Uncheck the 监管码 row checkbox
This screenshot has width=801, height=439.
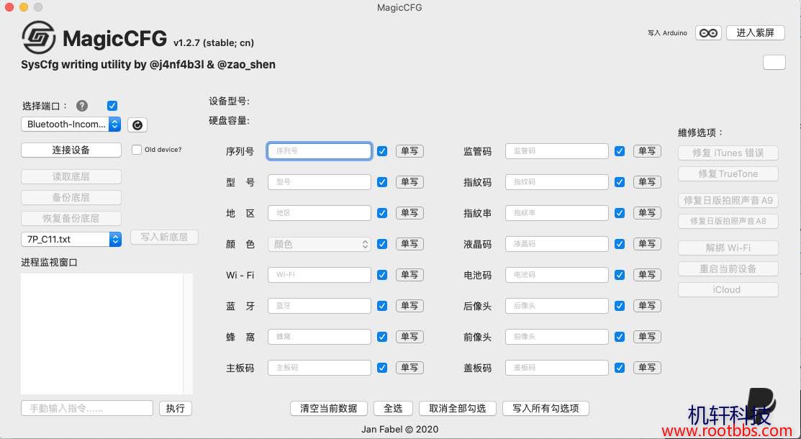coord(620,151)
